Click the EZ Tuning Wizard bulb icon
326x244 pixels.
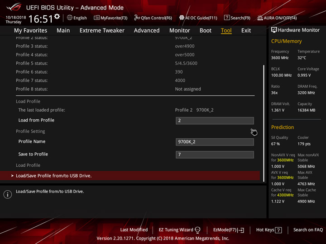tap(197, 230)
